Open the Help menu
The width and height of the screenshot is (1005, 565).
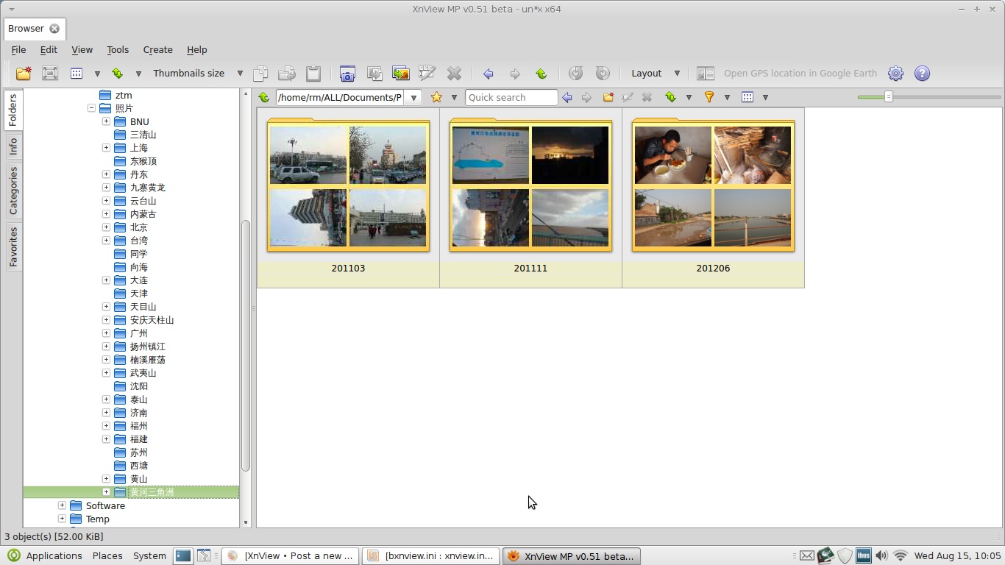tap(196, 50)
